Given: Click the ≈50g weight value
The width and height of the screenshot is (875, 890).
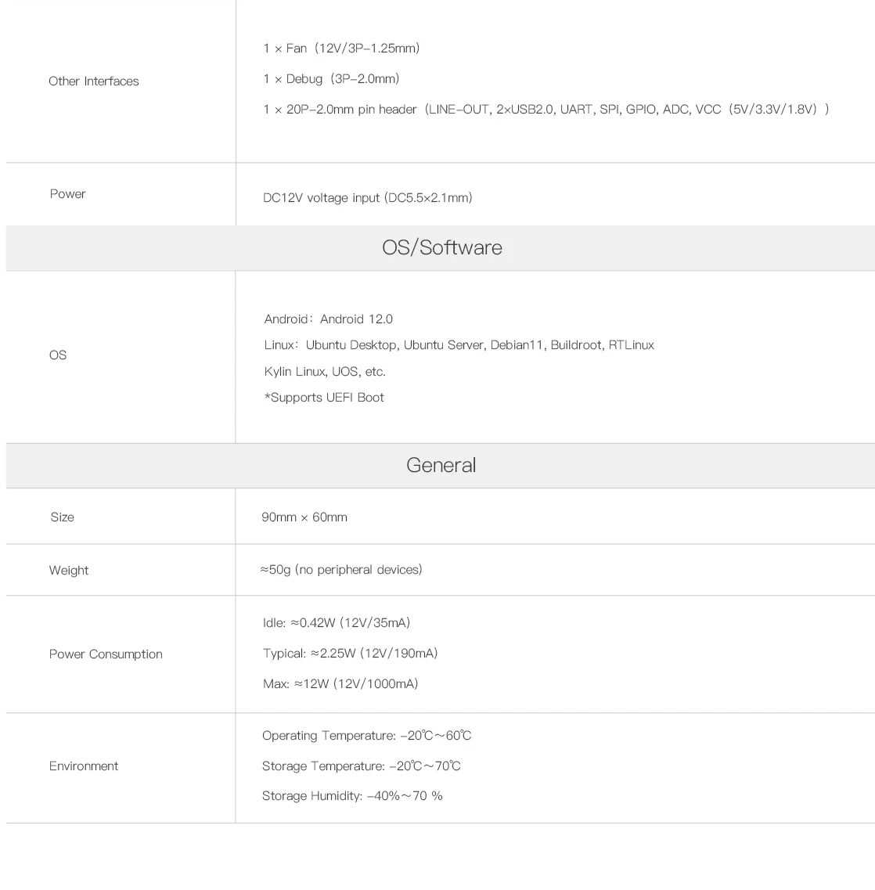Looking at the screenshot, I should (x=341, y=570).
